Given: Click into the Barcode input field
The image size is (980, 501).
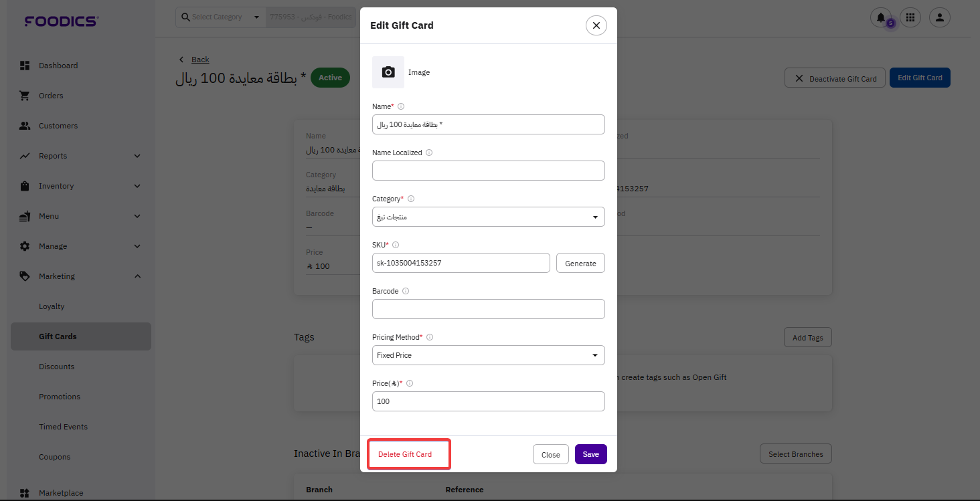Looking at the screenshot, I should point(488,309).
